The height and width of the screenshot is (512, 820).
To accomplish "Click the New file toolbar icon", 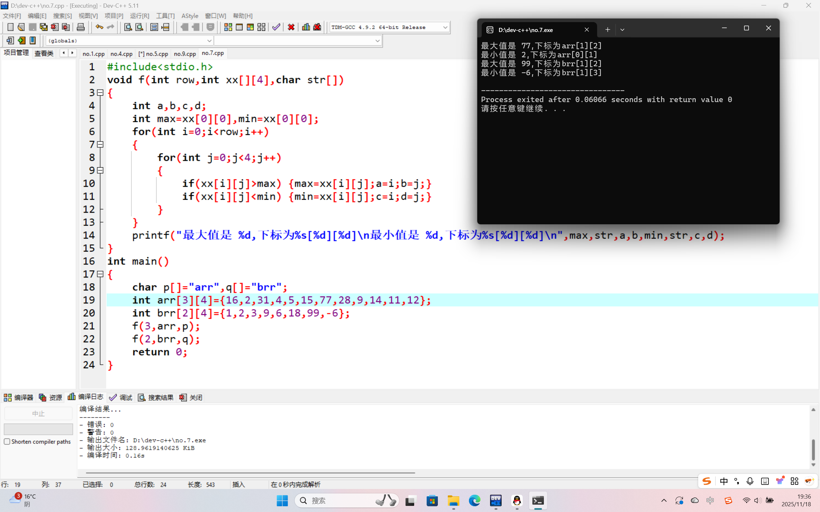I will (x=10, y=27).
